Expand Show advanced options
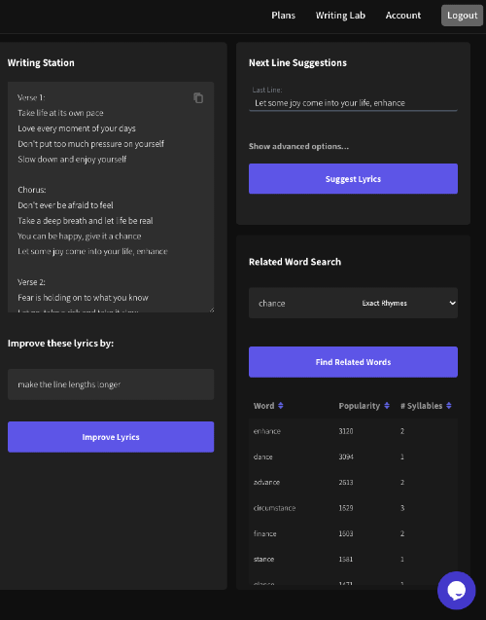Screen dimensions: 486x620 coord(298,146)
